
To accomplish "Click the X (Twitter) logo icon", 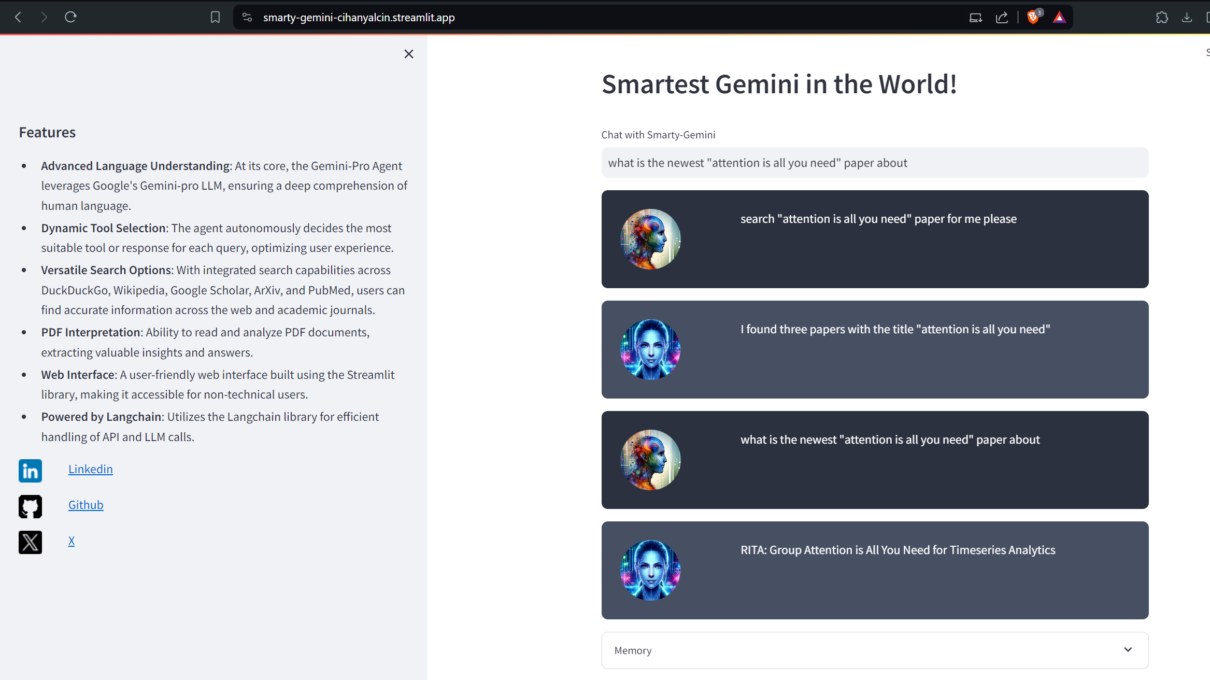I will point(30,542).
